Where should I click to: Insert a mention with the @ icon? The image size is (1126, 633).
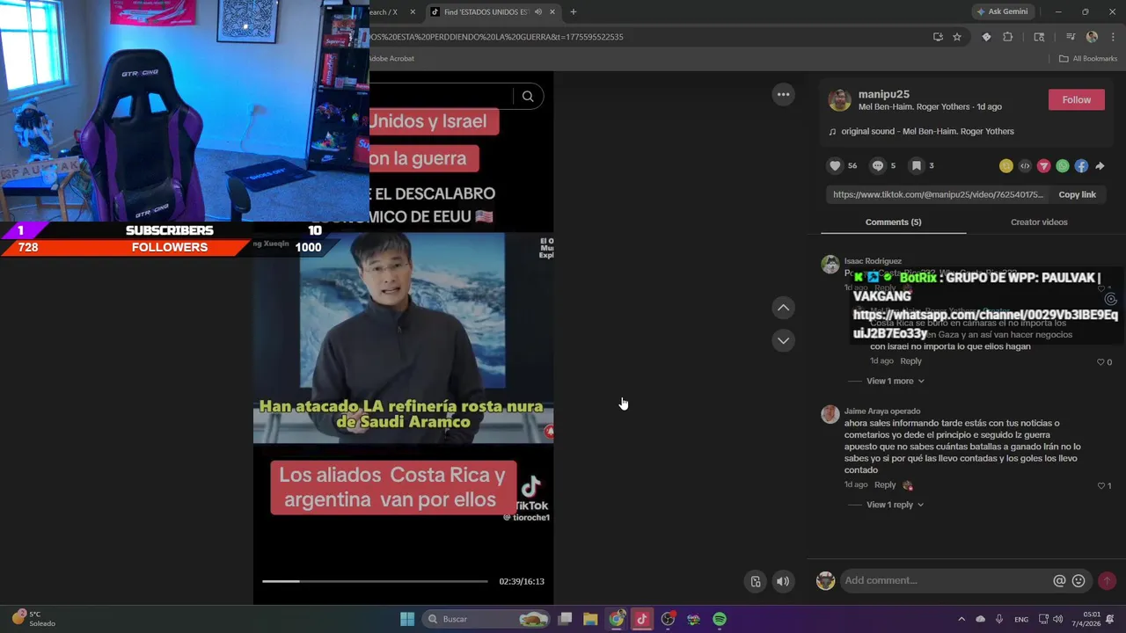(1059, 580)
